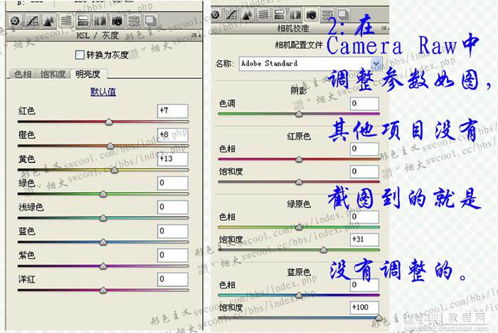Click the 蓝原色 饱和度 slider handle
Viewport: 498px width, 333px height.
[x=377, y=318]
